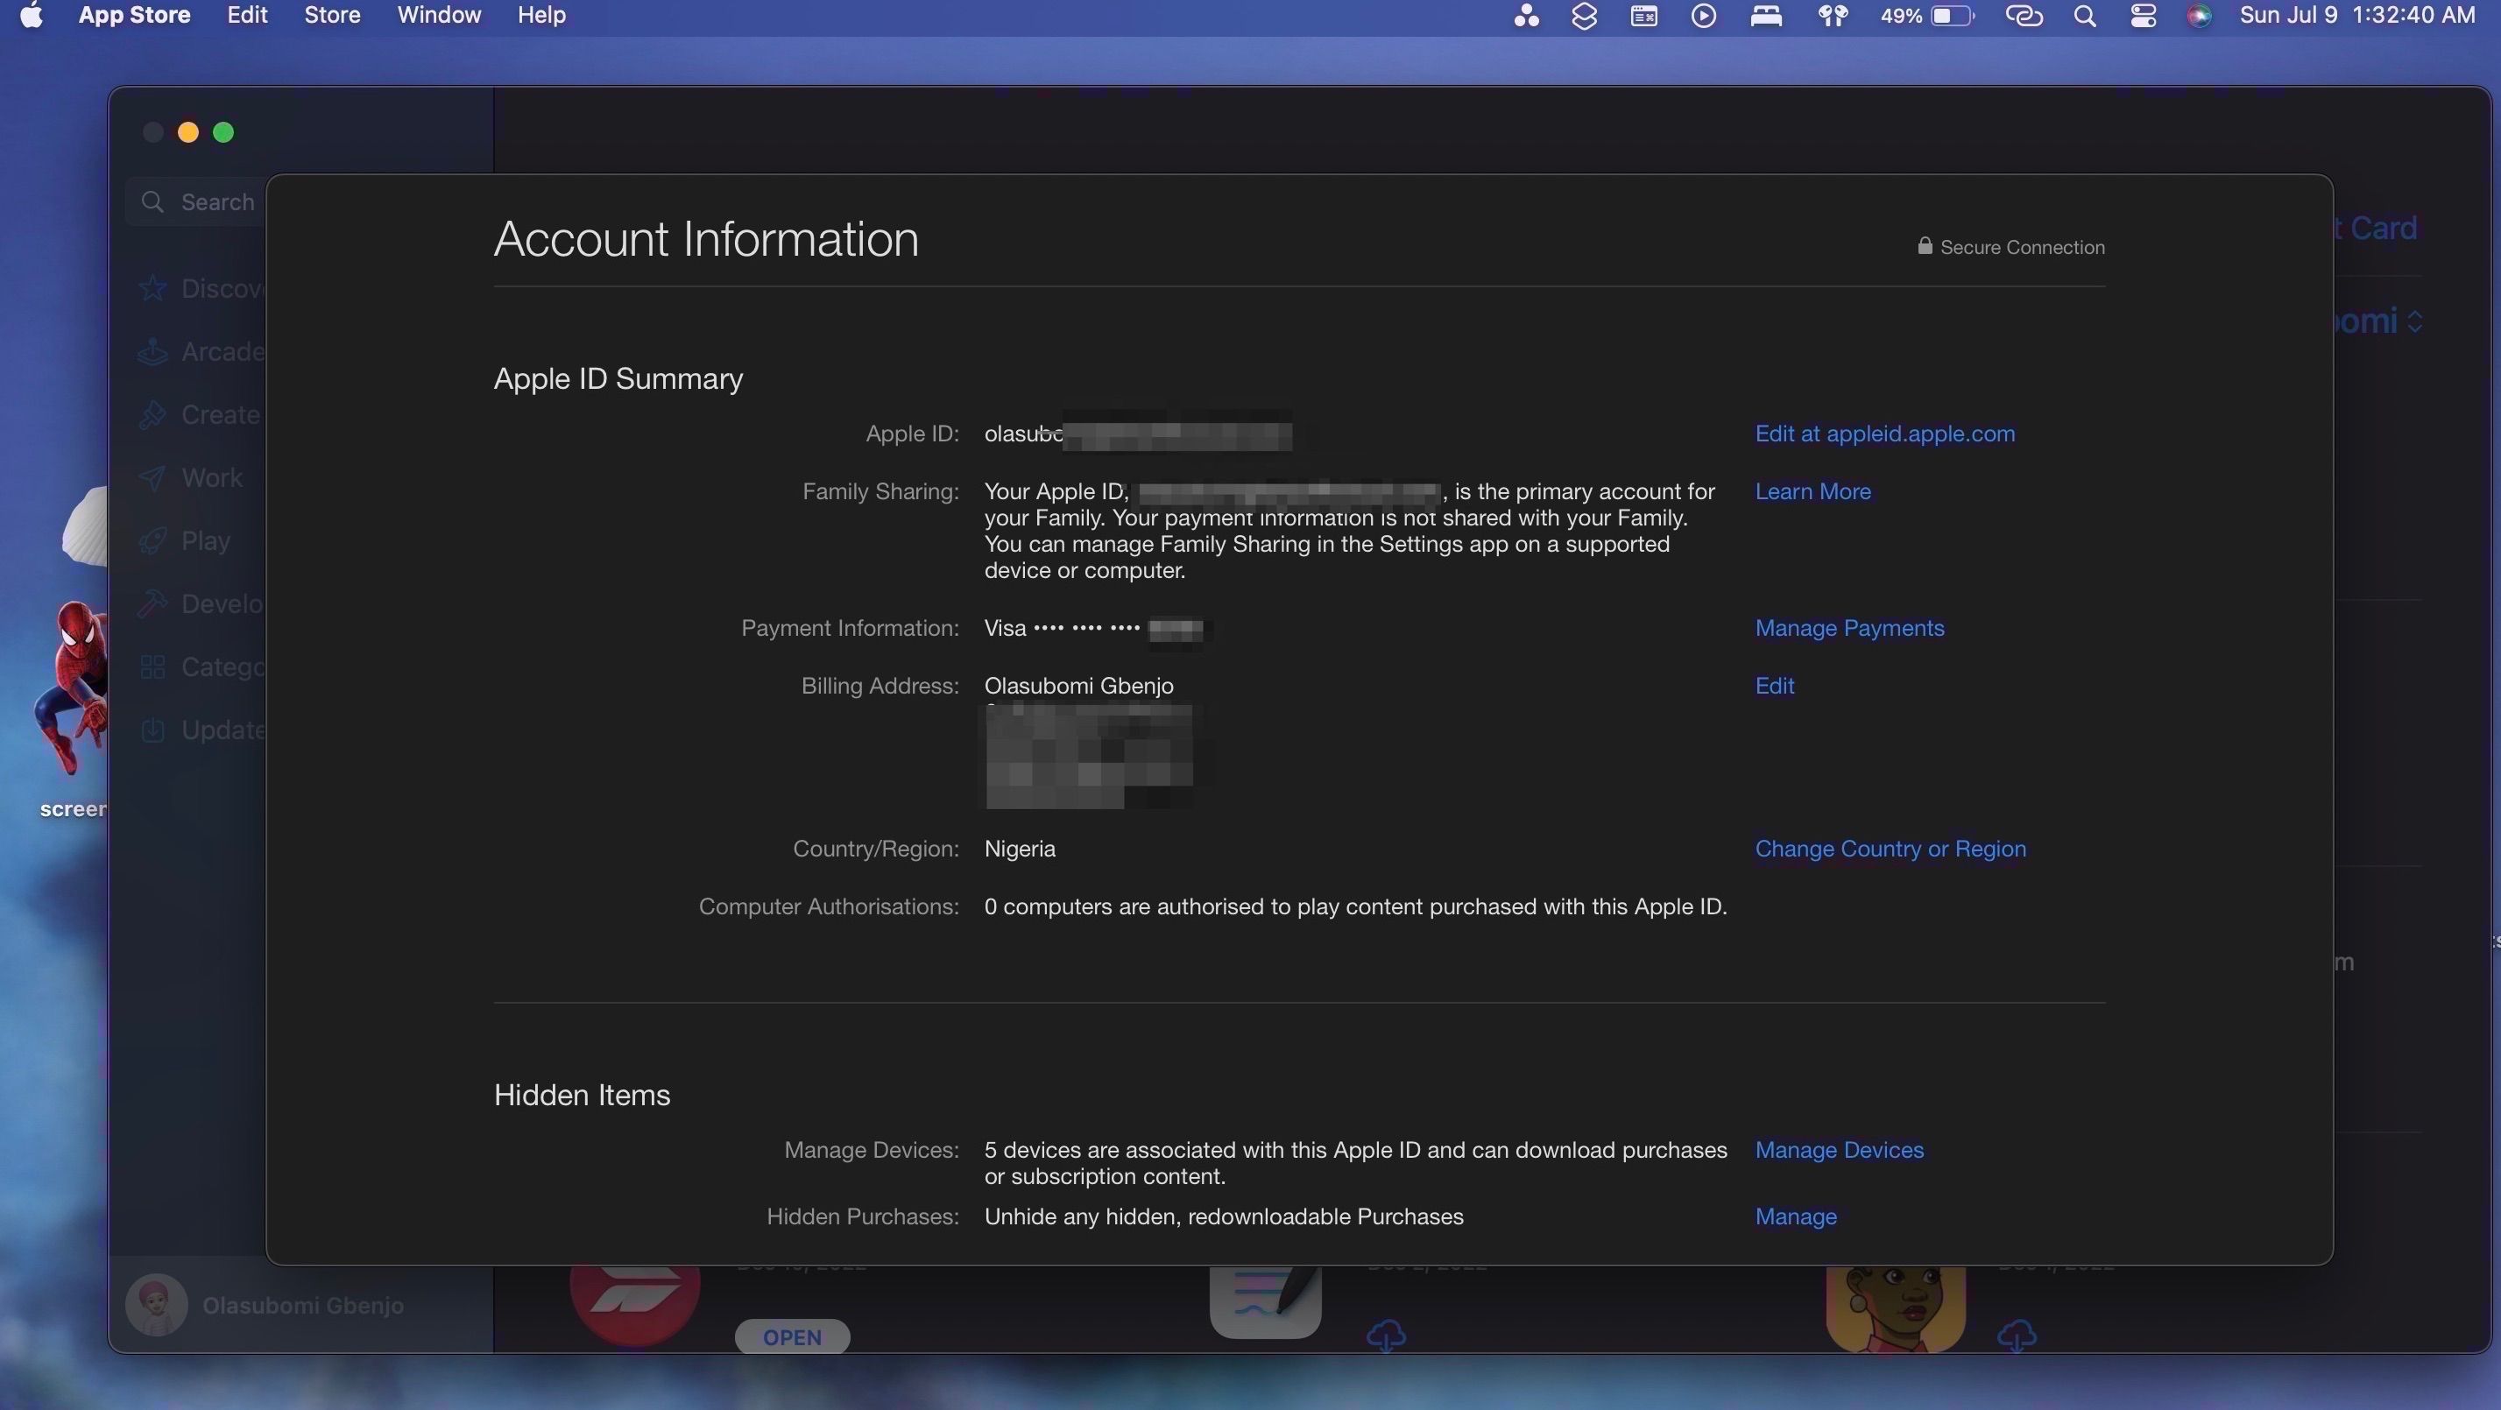This screenshot has width=2501, height=1410.
Task: Click the cloud download icon beside the portrait app
Action: [x=2017, y=1336]
